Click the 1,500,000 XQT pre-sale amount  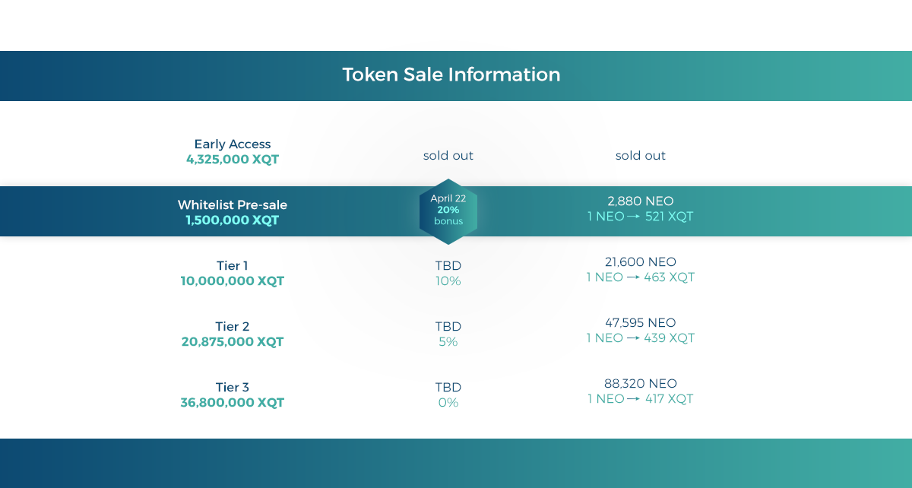coord(233,220)
